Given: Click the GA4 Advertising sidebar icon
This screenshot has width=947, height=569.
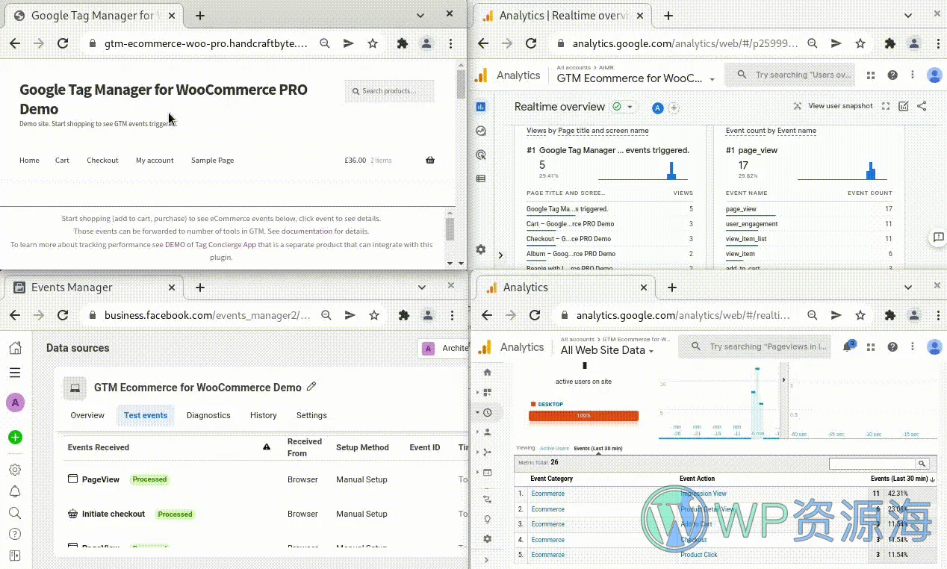Looking at the screenshot, I should point(481,155).
